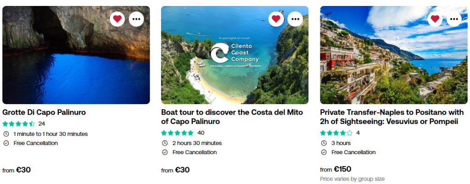Image resolution: width=470 pixels, height=184 pixels.
Task: Remove Naples to Positano transfer from favorites
Action: tap(435, 19)
